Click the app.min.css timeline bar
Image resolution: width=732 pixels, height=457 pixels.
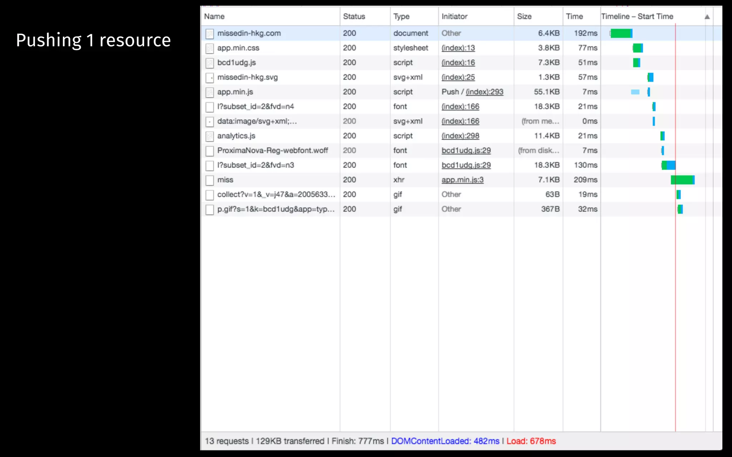(638, 48)
